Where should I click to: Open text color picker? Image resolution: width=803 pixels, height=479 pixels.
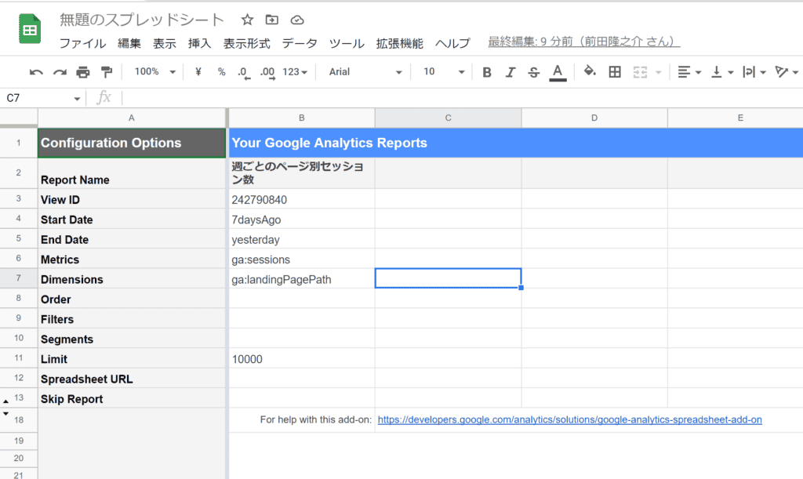558,73
